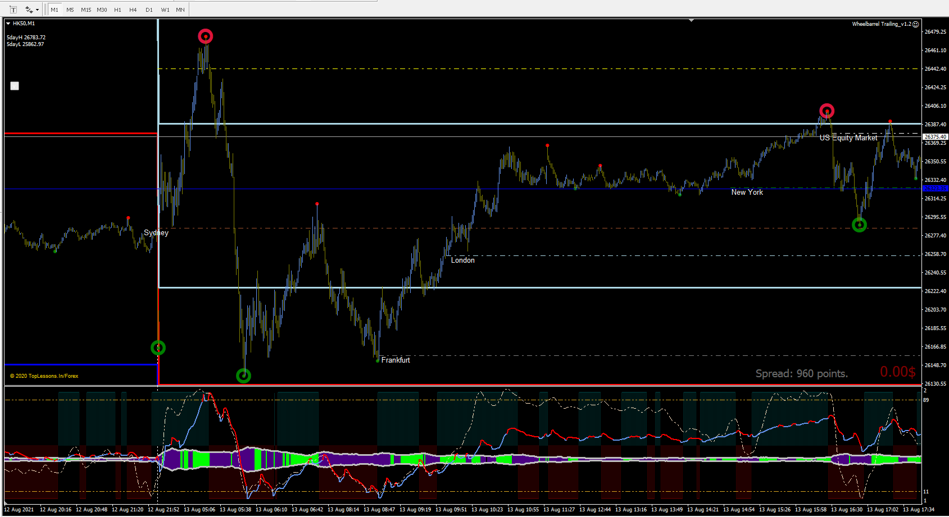Viewport: 949px width, 517px height.
Task: Select the green ring below New York label
Action: coord(859,225)
